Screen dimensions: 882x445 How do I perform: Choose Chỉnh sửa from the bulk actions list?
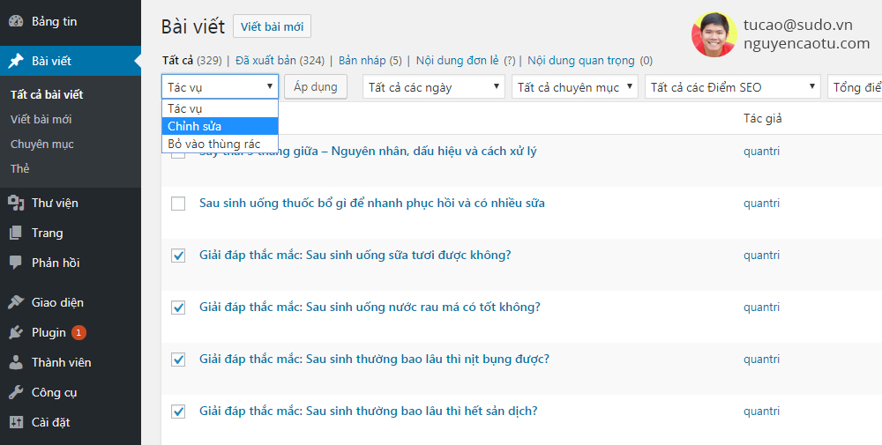tap(220, 126)
